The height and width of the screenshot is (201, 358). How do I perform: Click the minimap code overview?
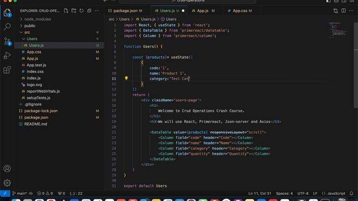tap(338, 30)
